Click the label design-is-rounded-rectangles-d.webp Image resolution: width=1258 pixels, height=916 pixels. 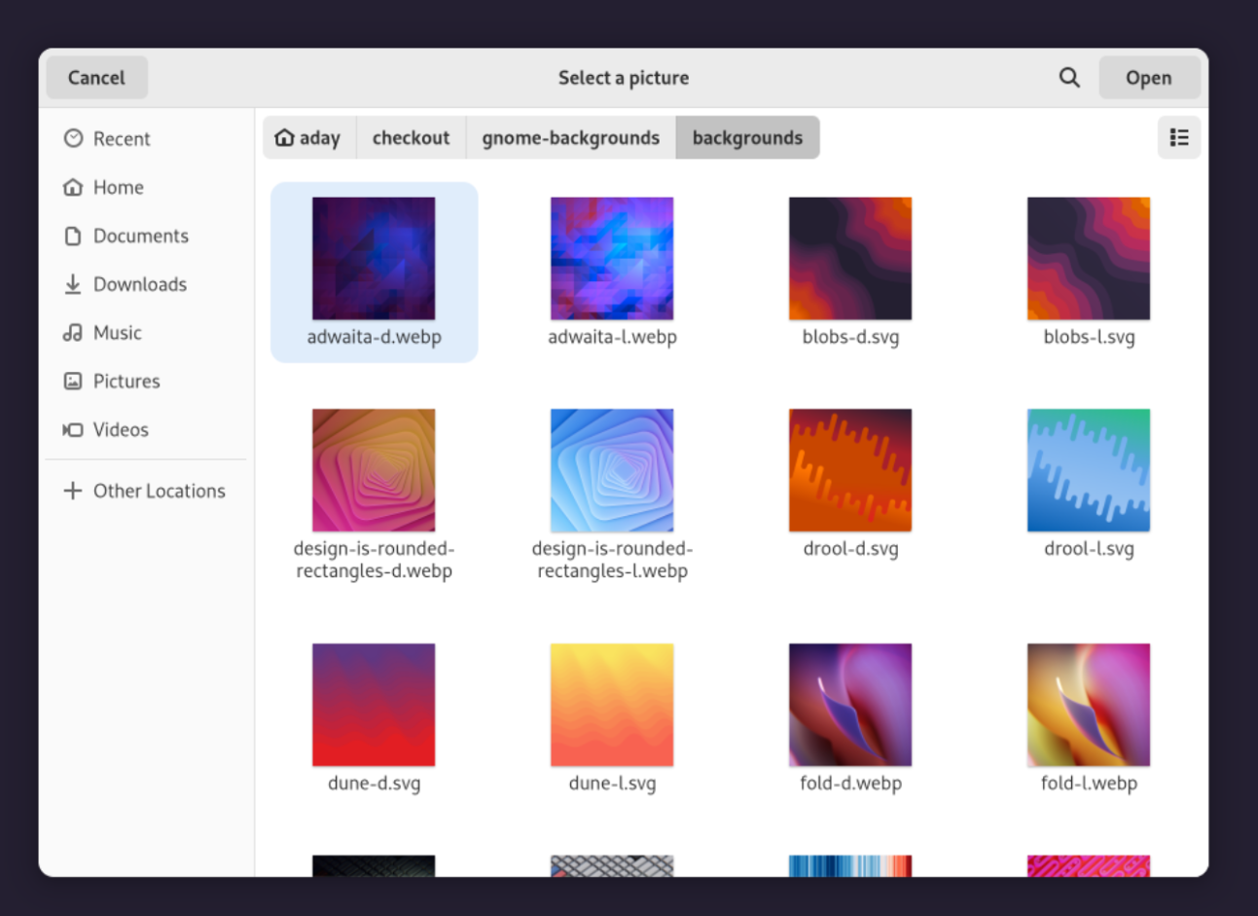(374, 560)
